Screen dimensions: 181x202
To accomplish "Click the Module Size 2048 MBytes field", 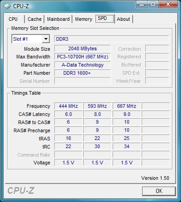I will pyautogui.click(x=82, y=48).
